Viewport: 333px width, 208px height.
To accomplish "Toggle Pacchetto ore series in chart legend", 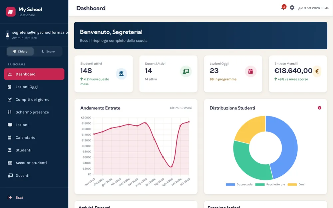I will point(270,184).
